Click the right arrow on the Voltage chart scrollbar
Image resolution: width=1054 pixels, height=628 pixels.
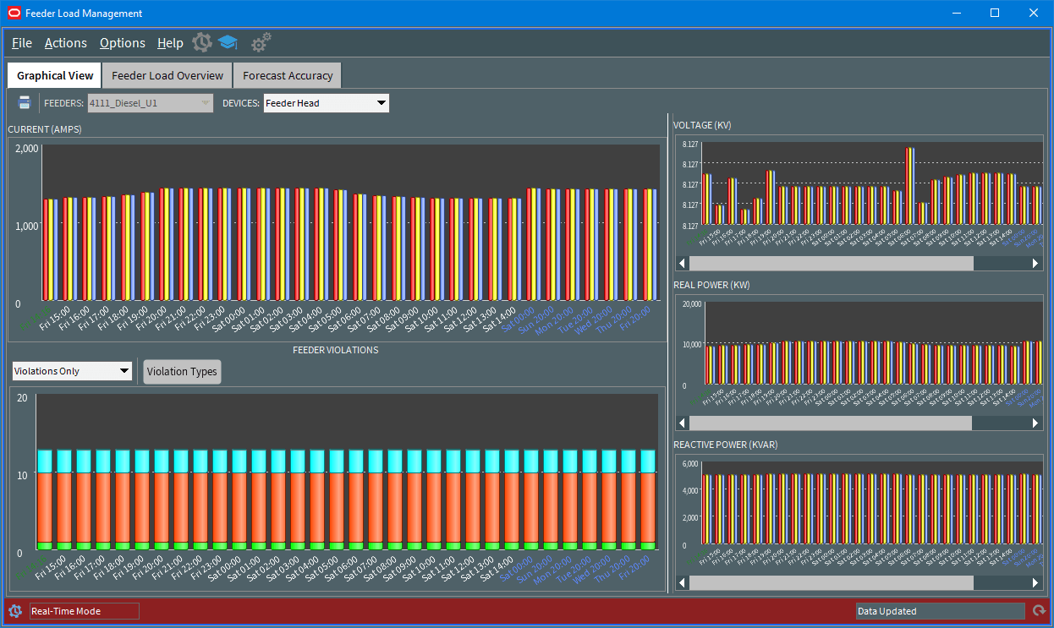(x=1034, y=263)
